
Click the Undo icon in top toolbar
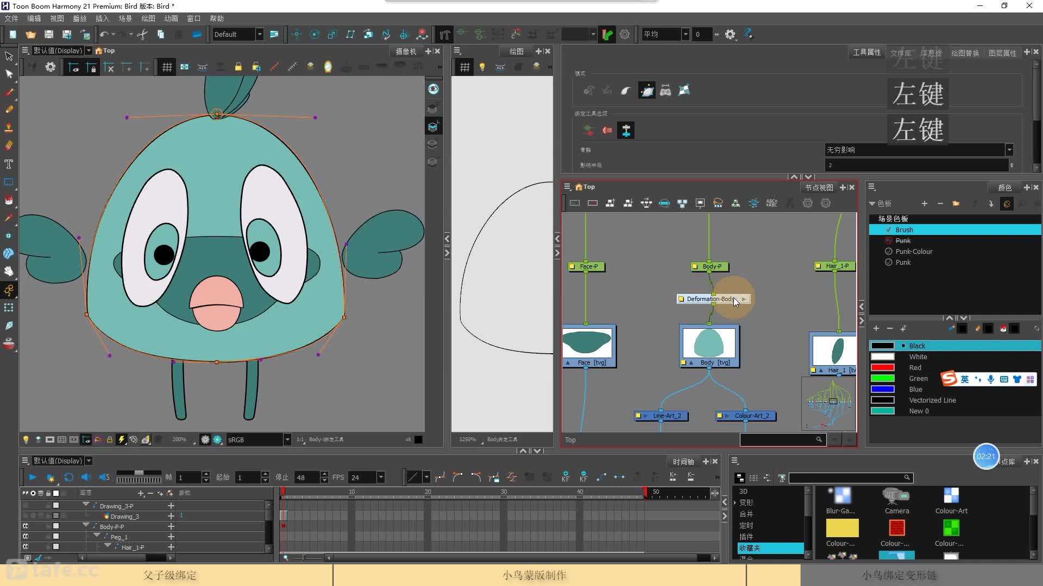pyautogui.click(x=104, y=34)
